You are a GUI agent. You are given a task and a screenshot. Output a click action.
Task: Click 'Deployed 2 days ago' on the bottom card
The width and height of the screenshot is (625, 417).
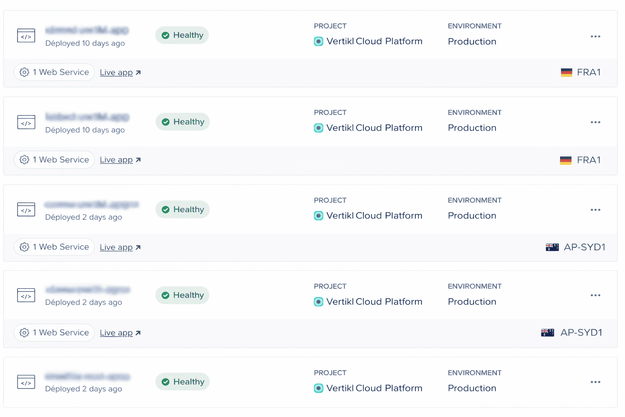point(83,389)
